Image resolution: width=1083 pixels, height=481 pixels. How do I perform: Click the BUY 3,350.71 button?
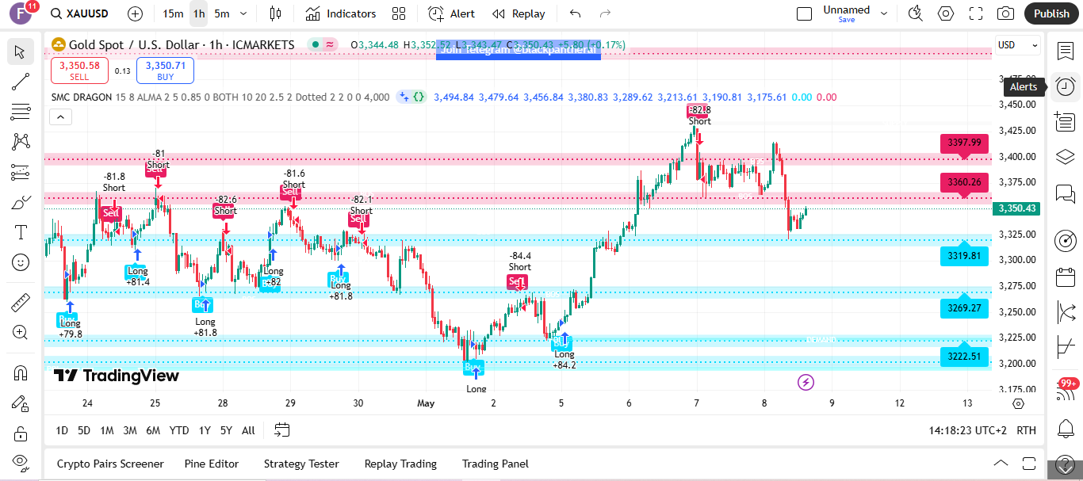(x=165, y=71)
